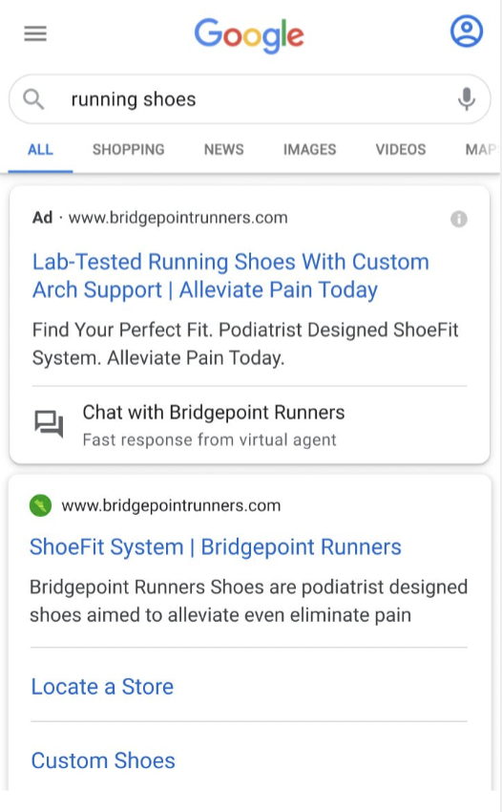The width and height of the screenshot is (502, 812).
Task: Follow the Locate a Store sitelink
Action: click(x=102, y=687)
